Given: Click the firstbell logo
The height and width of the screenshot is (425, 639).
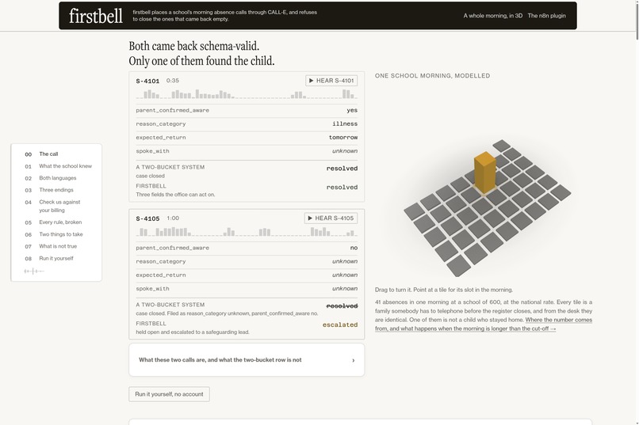Looking at the screenshot, I should pos(95,16).
